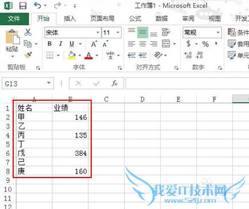Screen dimensions: 249x209
Task: Open the 剪贴板 group dialog launcher
Action: click(38, 68)
